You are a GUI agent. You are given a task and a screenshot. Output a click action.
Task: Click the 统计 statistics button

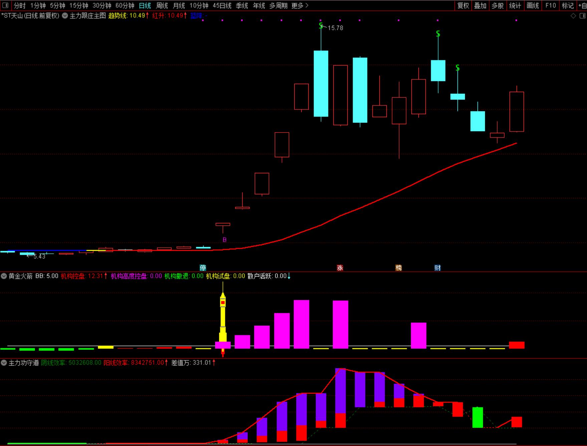point(515,6)
